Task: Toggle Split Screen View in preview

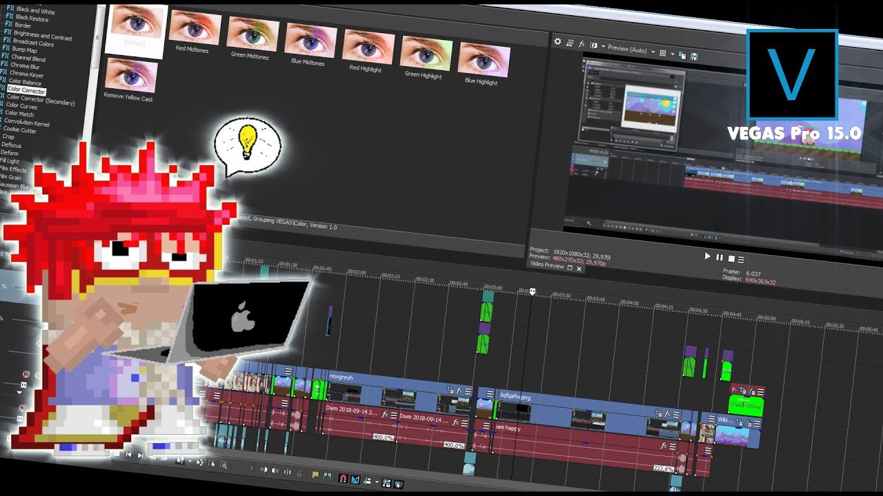Action: point(593,46)
